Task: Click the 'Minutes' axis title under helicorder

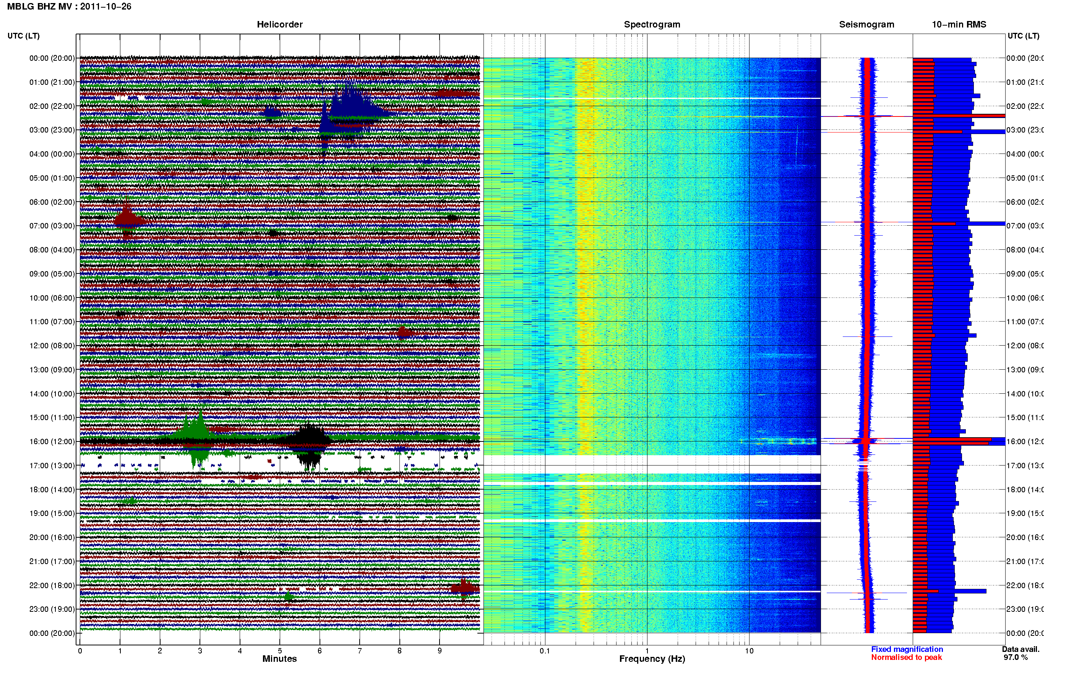Action: 279,659
